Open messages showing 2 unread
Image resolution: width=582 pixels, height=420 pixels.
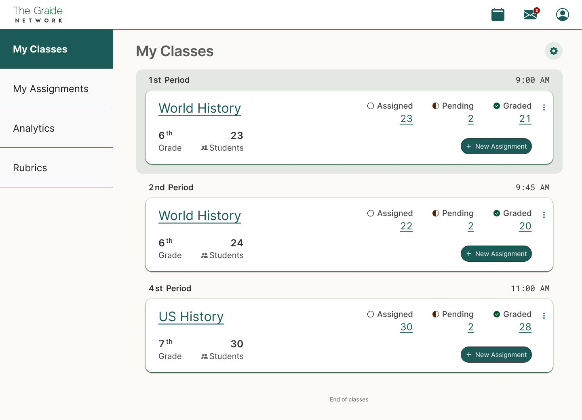point(529,15)
